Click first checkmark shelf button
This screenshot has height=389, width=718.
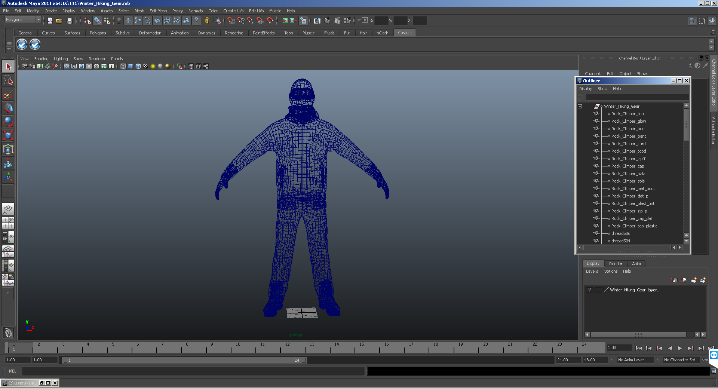click(22, 45)
